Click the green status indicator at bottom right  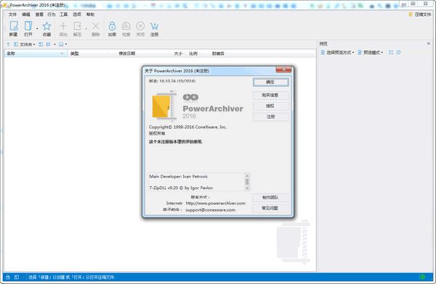point(423,277)
